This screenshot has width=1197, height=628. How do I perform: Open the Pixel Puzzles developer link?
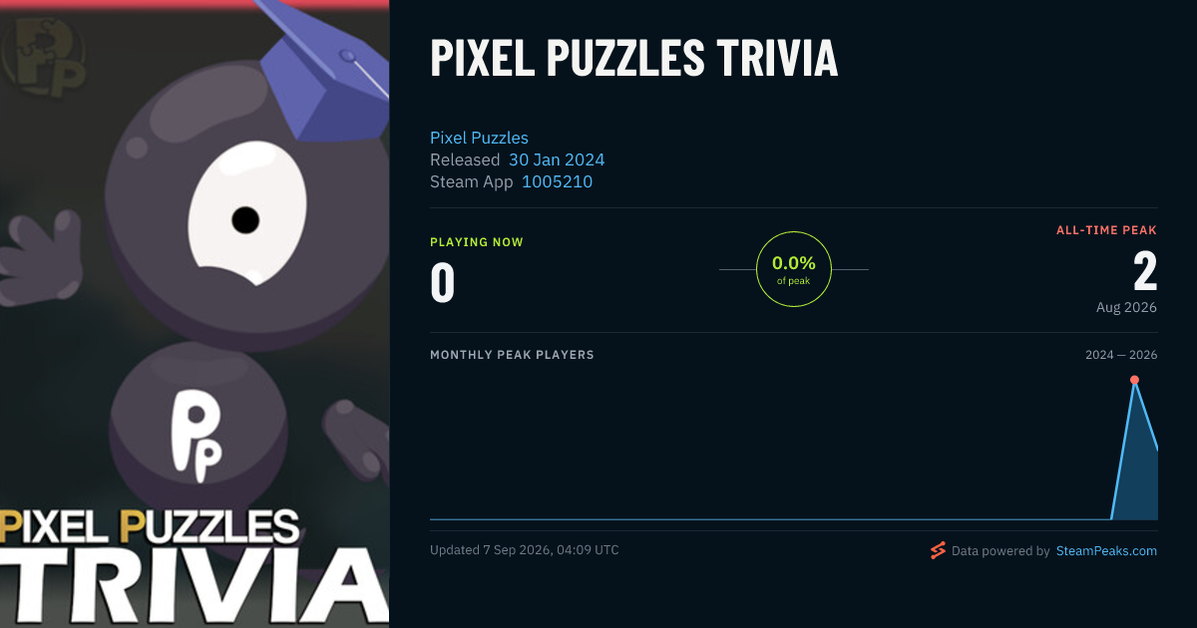[479, 138]
